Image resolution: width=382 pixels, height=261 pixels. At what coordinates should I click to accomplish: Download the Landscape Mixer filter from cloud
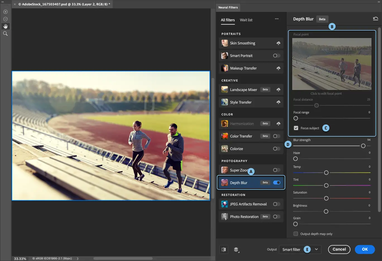(278, 90)
